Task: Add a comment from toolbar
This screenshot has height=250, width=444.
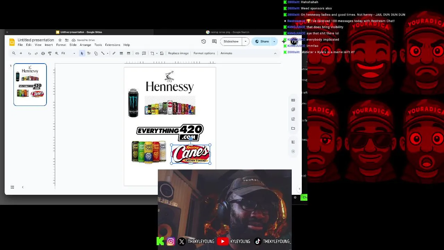Action: coord(144,53)
